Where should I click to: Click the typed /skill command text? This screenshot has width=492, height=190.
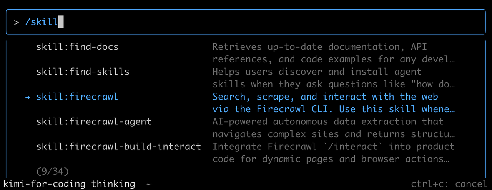pyautogui.click(x=41, y=22)
